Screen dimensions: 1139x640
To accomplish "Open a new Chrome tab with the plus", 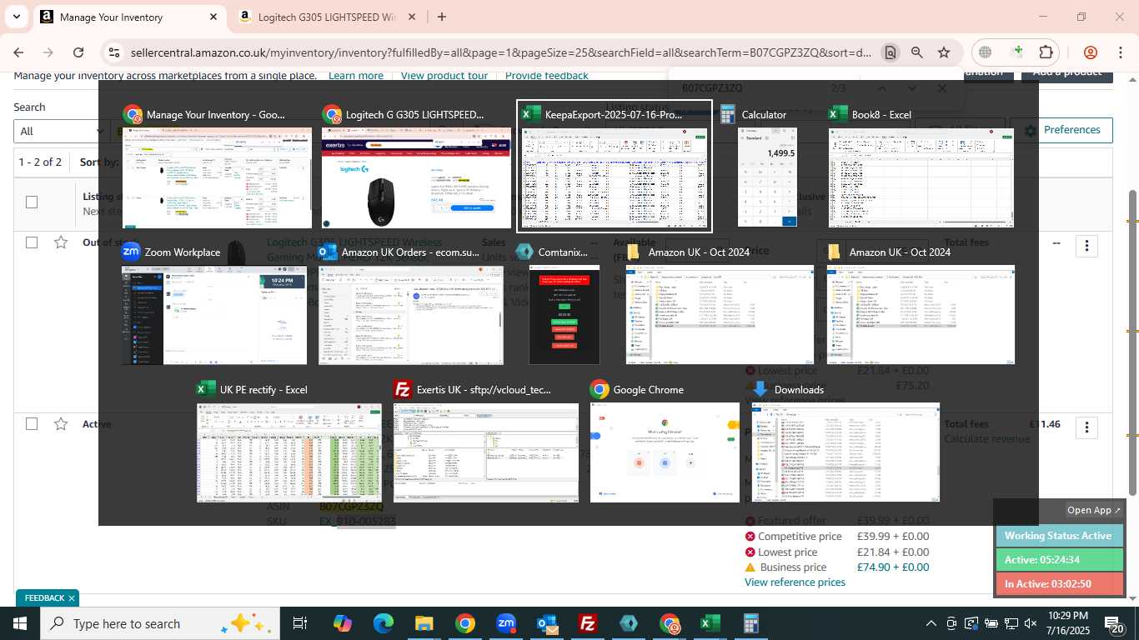I will point(442,17).
